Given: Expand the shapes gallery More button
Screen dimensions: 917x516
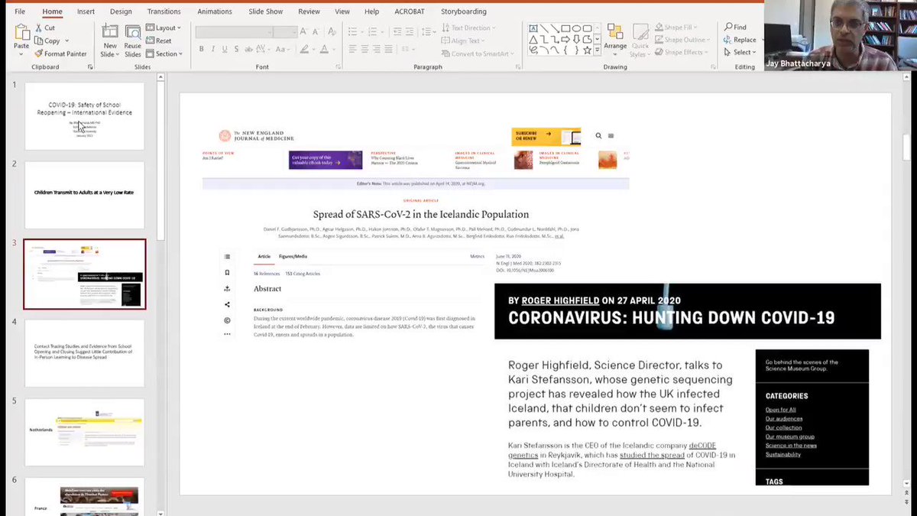Looking at the screenshot, I should point(597,50).
